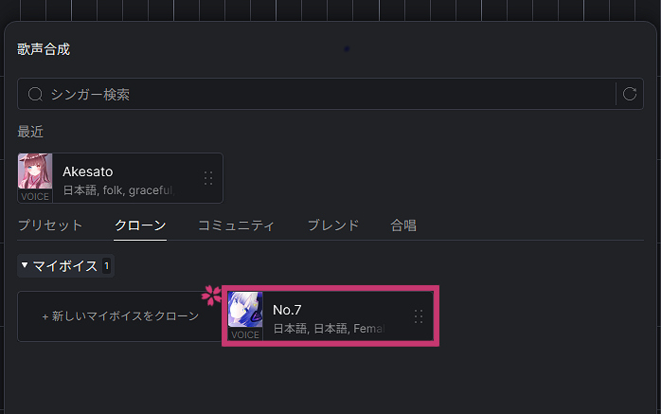Click the magnifier icon in the singer search bar

(35, 94)
